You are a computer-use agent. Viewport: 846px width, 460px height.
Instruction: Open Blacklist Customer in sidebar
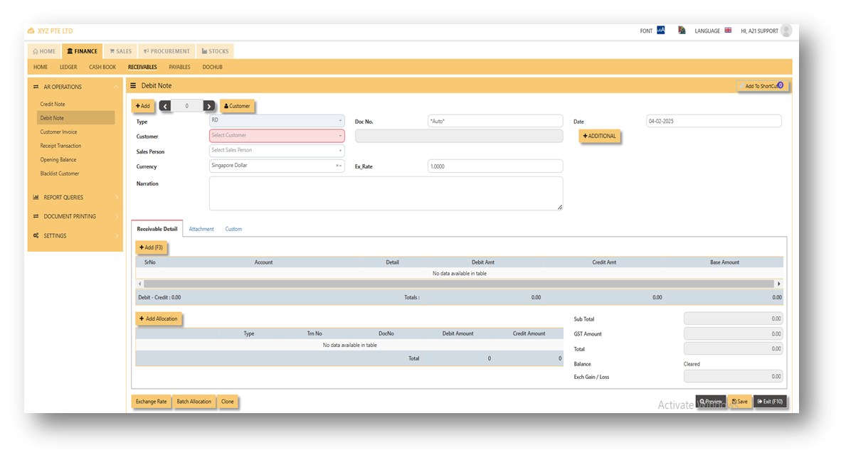(60, 173)
